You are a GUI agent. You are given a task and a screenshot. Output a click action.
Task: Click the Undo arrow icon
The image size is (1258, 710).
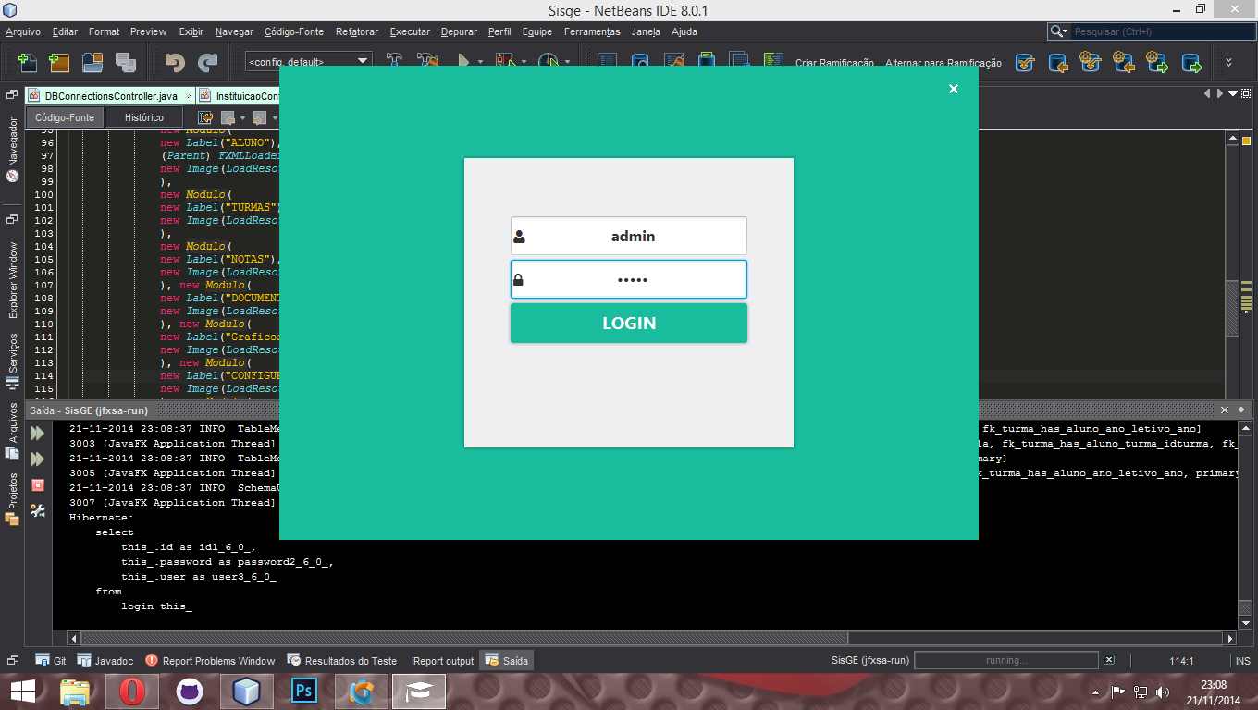coord(175,62)
